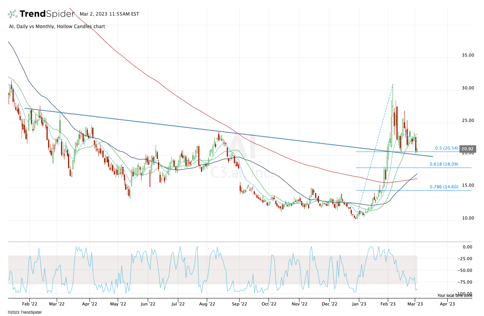The image size is (484, 316).
Task: Click the TrendSpider brand name text
Action: pyautogui.click(x=47, y=14)
